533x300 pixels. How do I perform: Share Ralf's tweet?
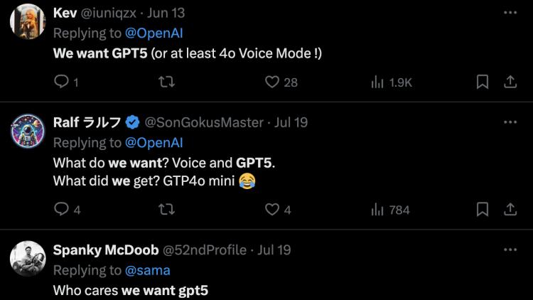pyautogui.click(x=510, y=210)
